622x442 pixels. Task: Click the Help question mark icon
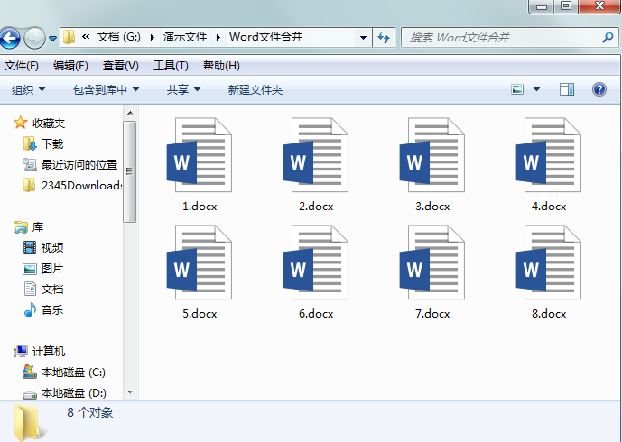click(x=599, y=89)
